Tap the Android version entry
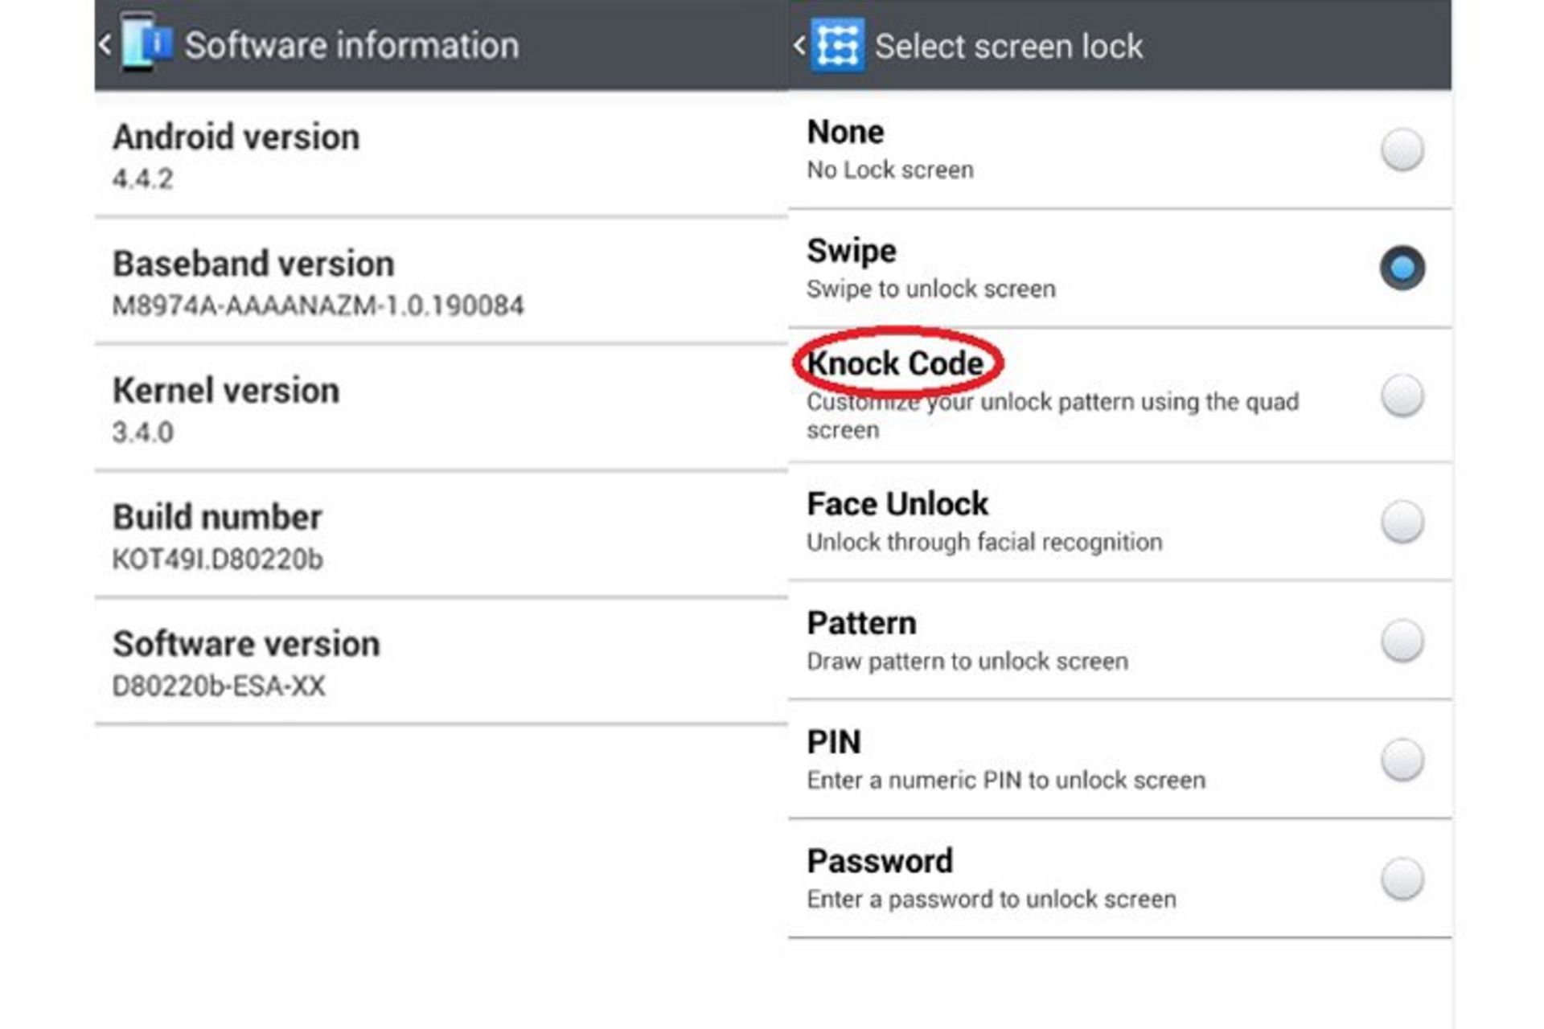Screen dimensions: 1544x1029 pyautogui.click(x=441, y=155)
